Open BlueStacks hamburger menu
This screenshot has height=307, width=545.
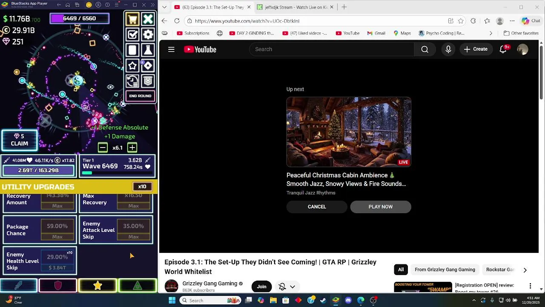point(117,5)
